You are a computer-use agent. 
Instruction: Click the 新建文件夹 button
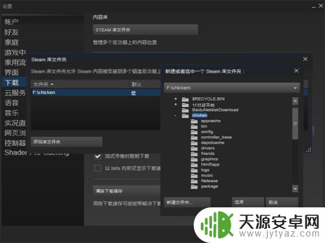click(187, 202)
